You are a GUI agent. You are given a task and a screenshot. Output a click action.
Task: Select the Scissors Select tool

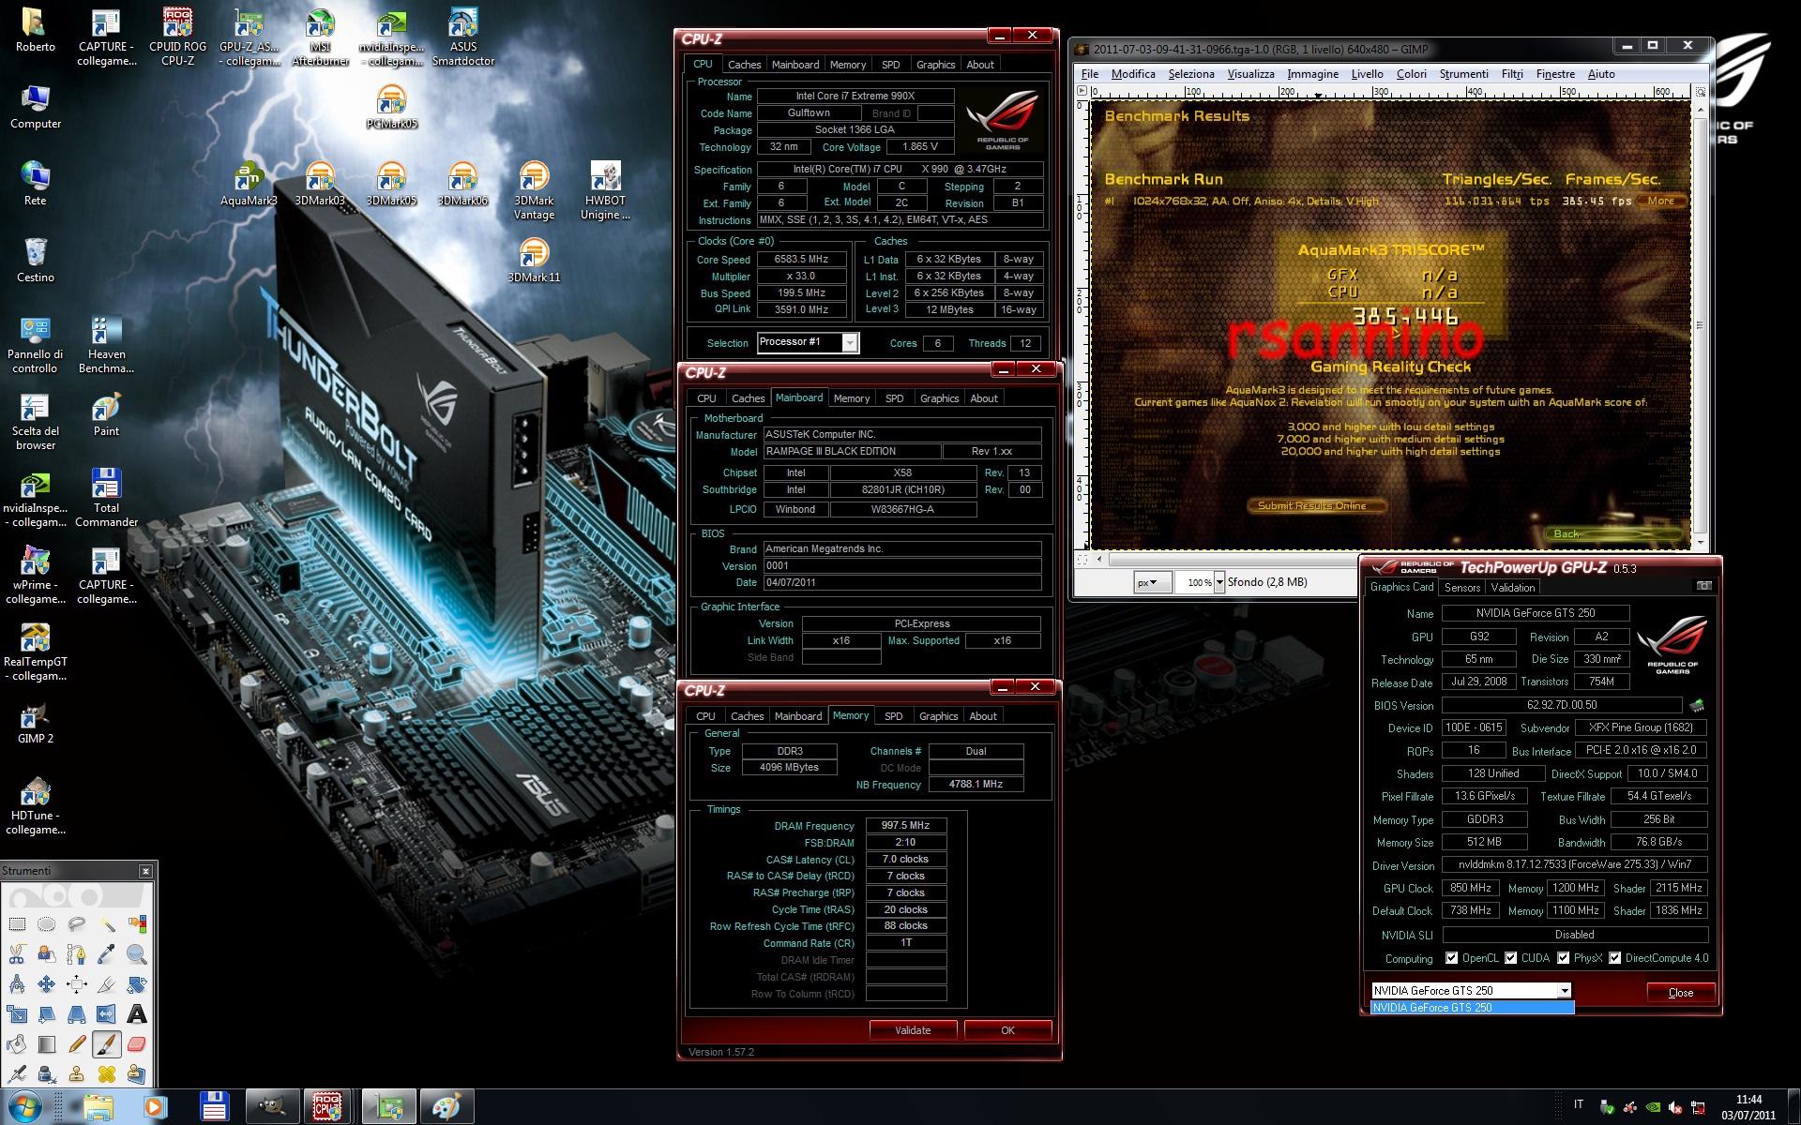(17, 954)
